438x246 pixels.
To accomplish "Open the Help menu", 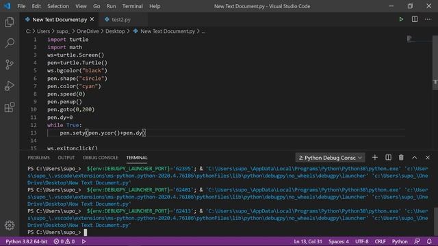I will (155, 6).
